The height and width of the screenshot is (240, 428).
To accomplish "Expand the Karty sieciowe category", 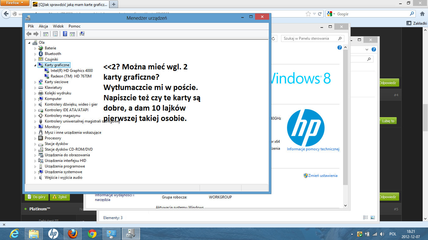I will (35, 82).
